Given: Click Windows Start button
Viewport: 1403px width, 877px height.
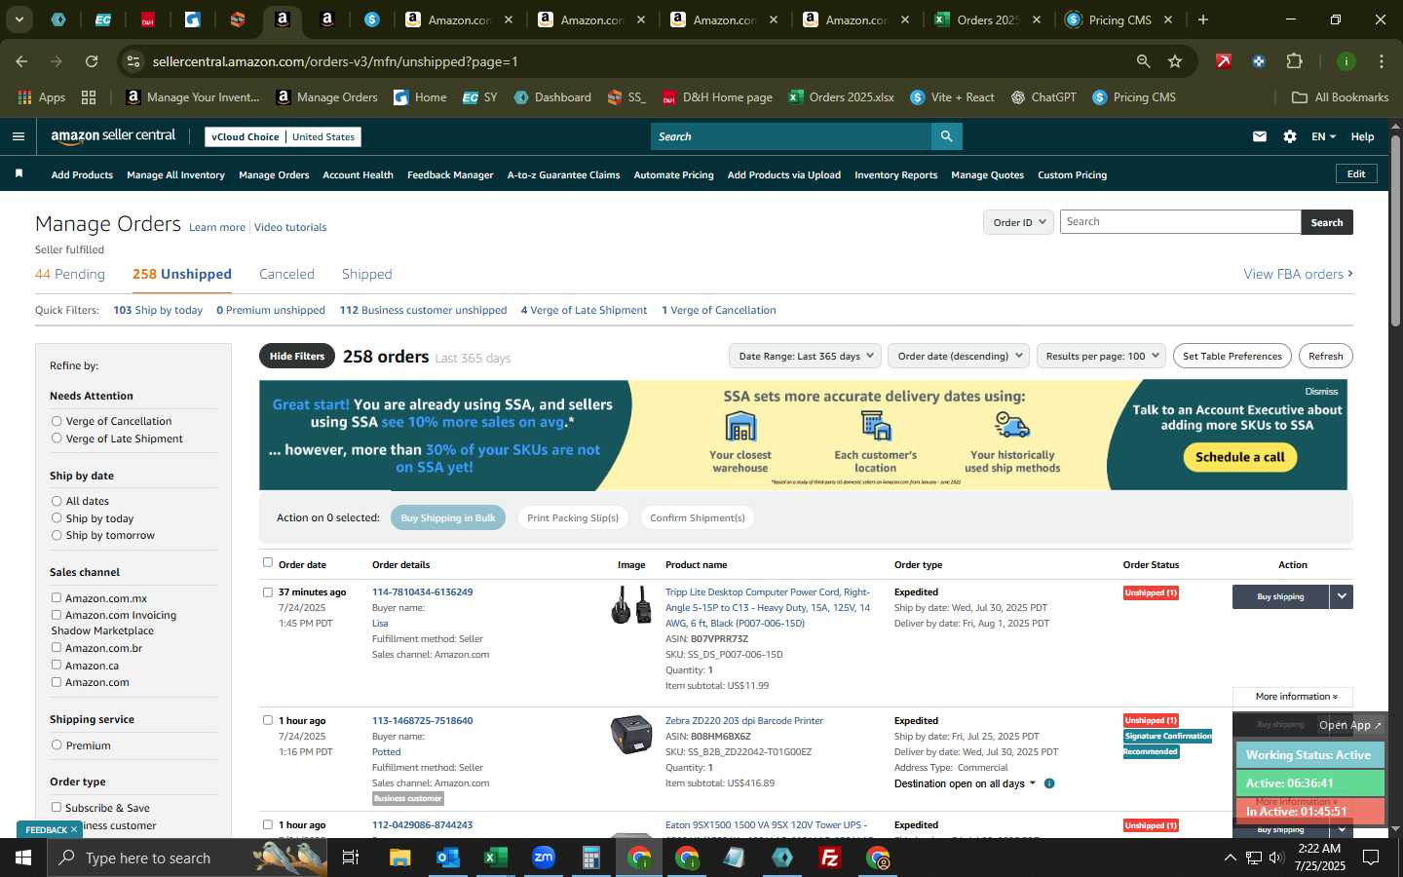Looking at the screenshot, I should [23, 858].
